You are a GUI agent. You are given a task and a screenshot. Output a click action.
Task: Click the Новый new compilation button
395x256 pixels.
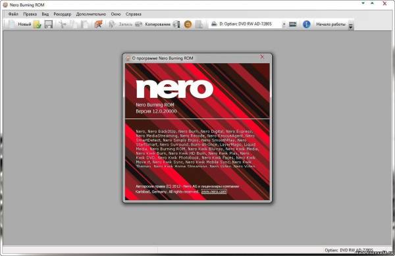(x=20, y=24)
